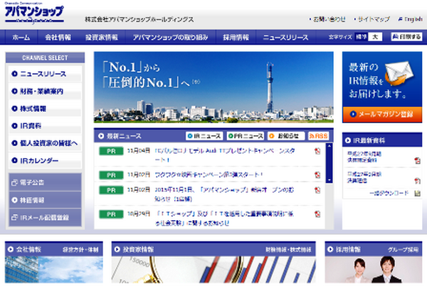Click the news list scrollbar down arrow
The height and width of the screenshot is (287, 427).
click(330, 180)
